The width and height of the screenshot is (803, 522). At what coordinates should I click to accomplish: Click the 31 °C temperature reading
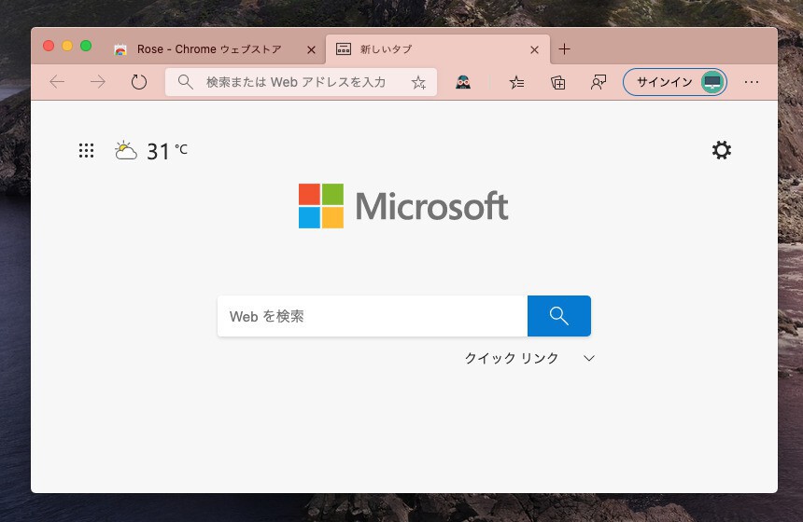[x=167, y=151]
